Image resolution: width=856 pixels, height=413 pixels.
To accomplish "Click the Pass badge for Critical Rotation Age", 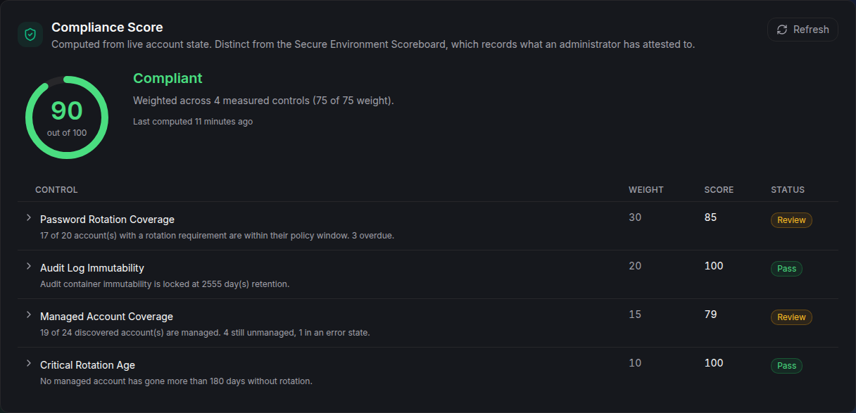I will point(786,366).
